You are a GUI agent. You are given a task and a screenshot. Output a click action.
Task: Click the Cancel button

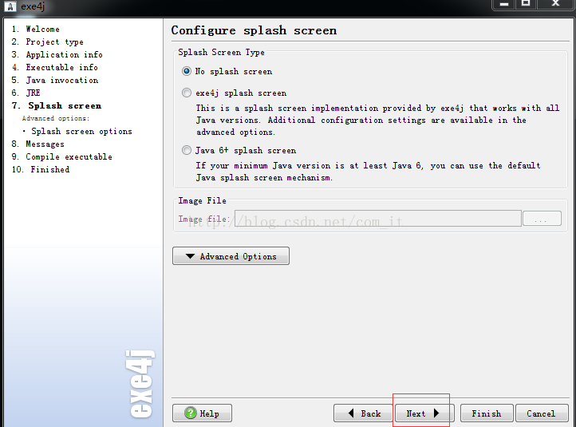(541, 413)
